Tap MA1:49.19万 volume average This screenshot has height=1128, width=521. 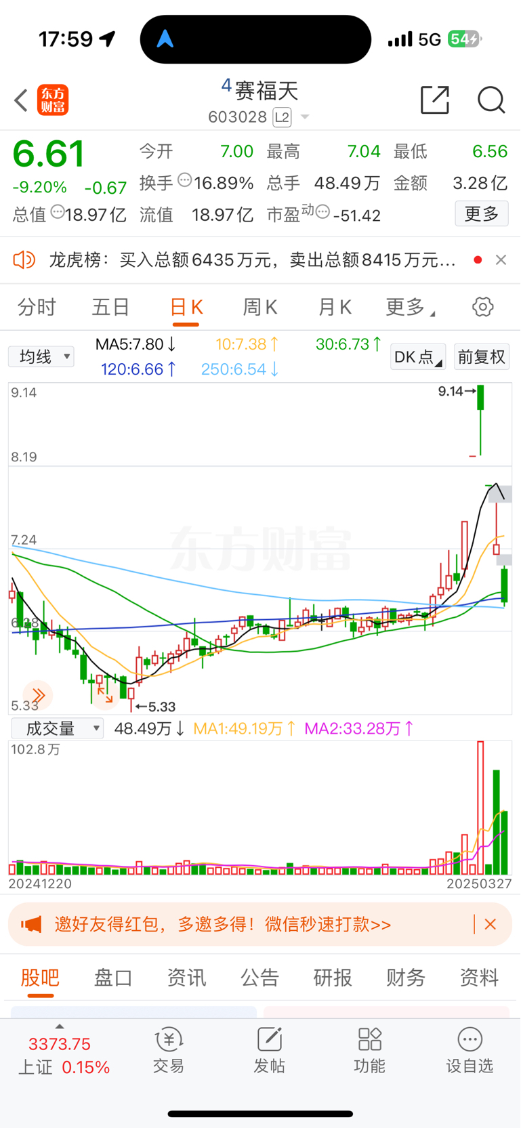(245, 728)
